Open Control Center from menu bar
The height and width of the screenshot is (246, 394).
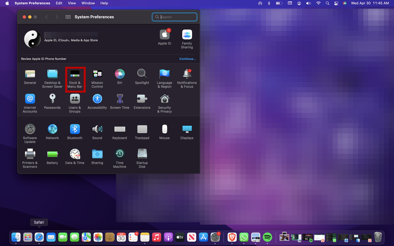pyautogui.click(x=336, y=3)
